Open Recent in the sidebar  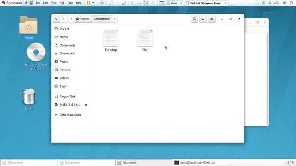pyautogui.click(x=72, y=29)
